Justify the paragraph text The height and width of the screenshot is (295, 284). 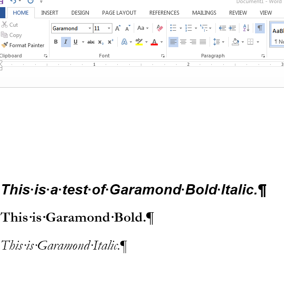203,42
